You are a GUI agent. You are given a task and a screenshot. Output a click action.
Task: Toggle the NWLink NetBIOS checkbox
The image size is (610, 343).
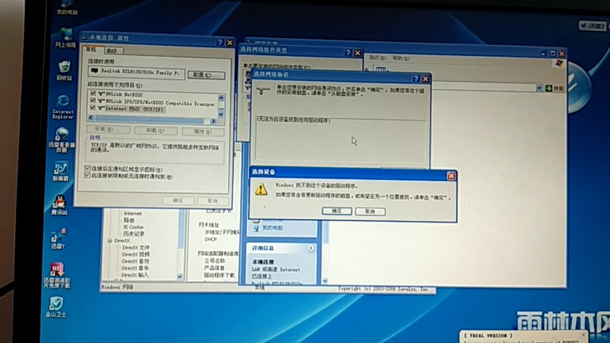(x=93, y=93)
